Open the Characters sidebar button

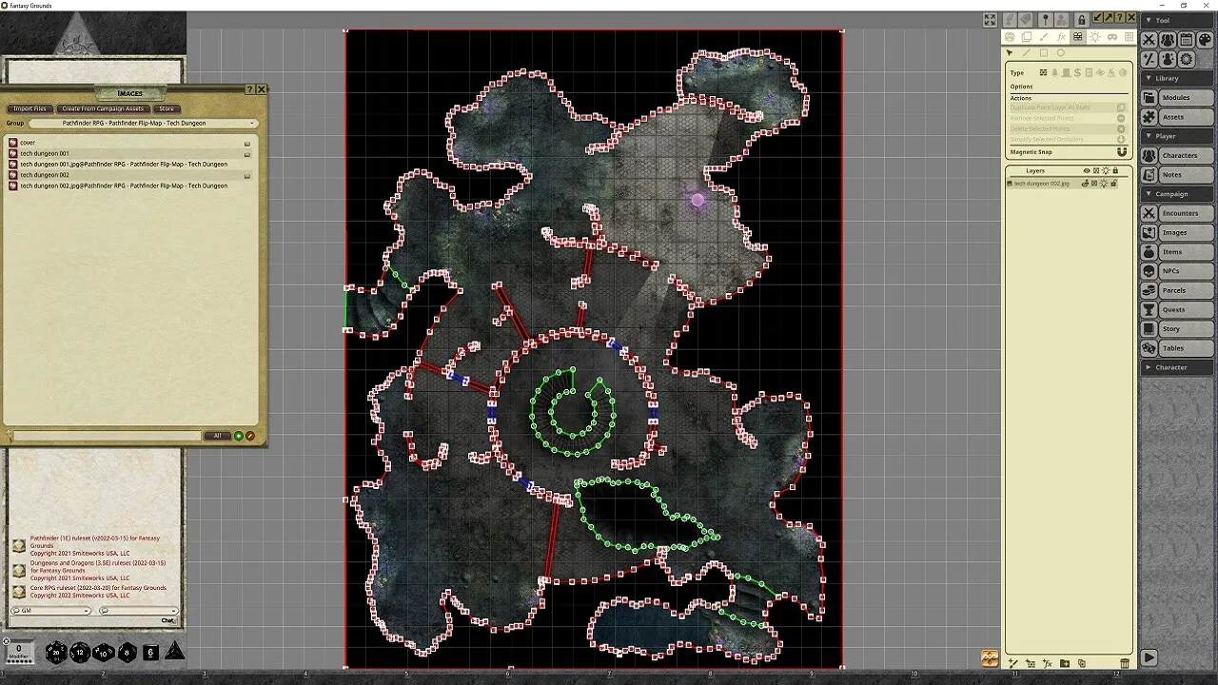1186,155
